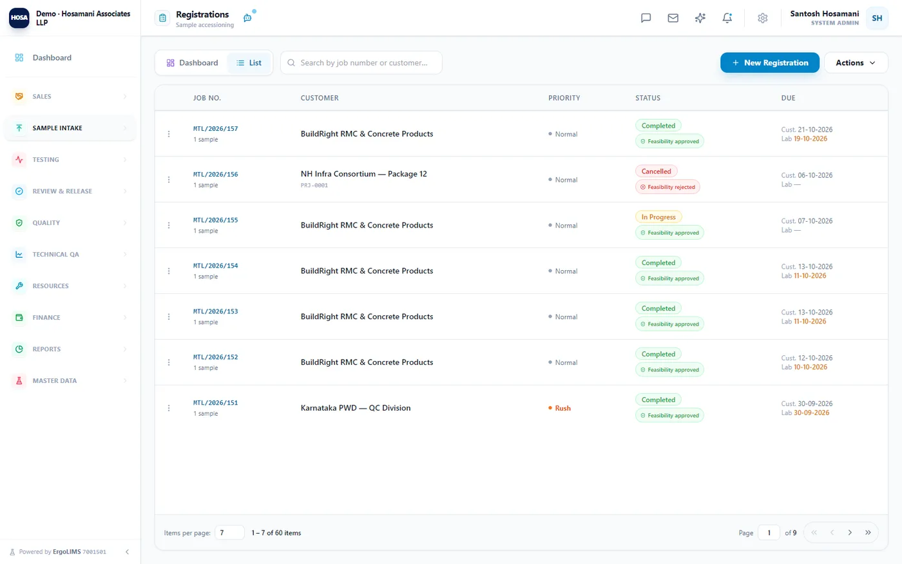Viewport: 902px width, 564px height.
Task: Click the page number input field
Action: coord(769,532)
